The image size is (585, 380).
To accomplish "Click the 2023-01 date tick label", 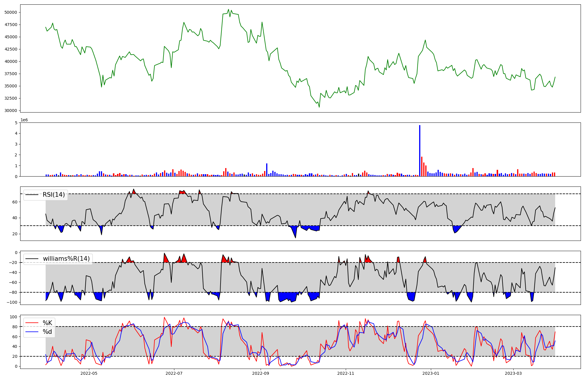I will click(431, 373).
